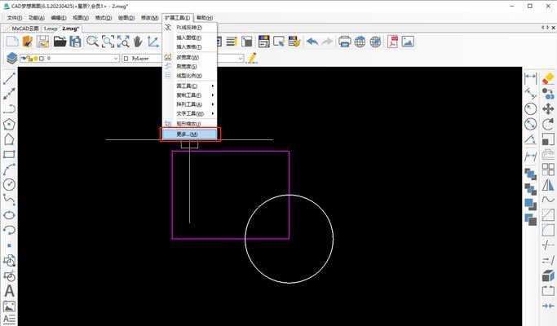
Task: Select the Radius dimension tool
Action: [530, 108]
